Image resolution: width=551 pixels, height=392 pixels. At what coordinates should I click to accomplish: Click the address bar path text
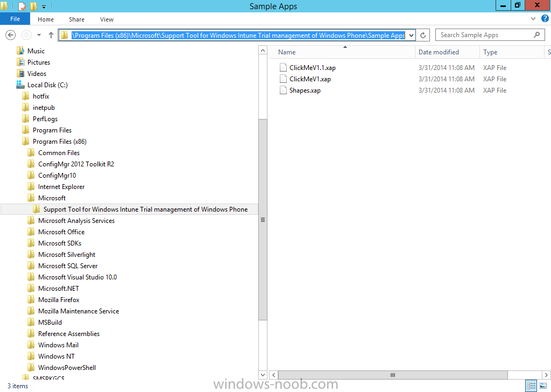[238, 35]
